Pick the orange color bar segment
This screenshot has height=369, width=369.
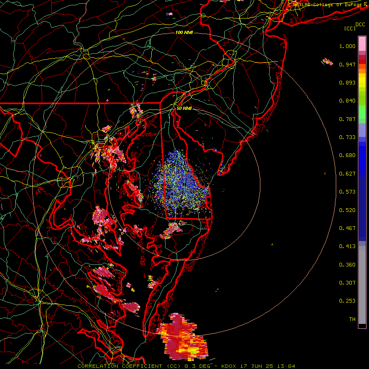pyautogui.click(x=362, y=71)
